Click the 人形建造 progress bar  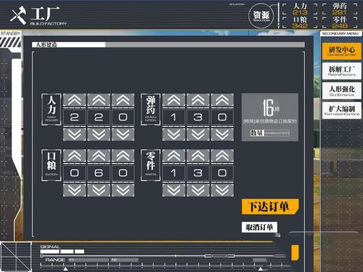tap(168, 44)
